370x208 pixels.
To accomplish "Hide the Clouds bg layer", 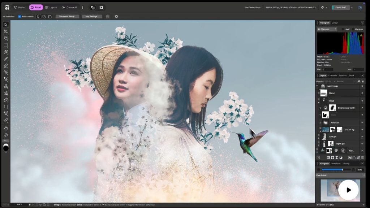I will 362,129.
